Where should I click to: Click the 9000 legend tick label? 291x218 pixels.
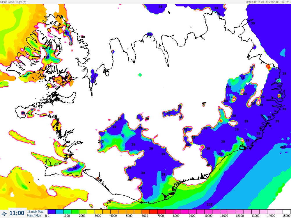(192, 216)
